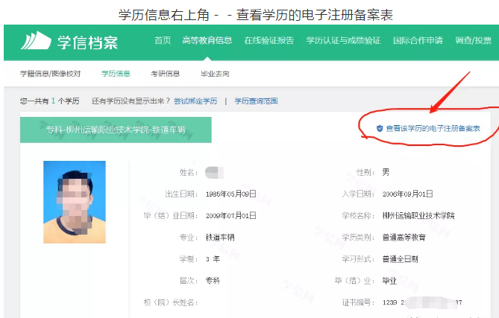Click the 学信档案 site title text
The width and height of the screenshot is (499, 318).
[x=88, y=42]
